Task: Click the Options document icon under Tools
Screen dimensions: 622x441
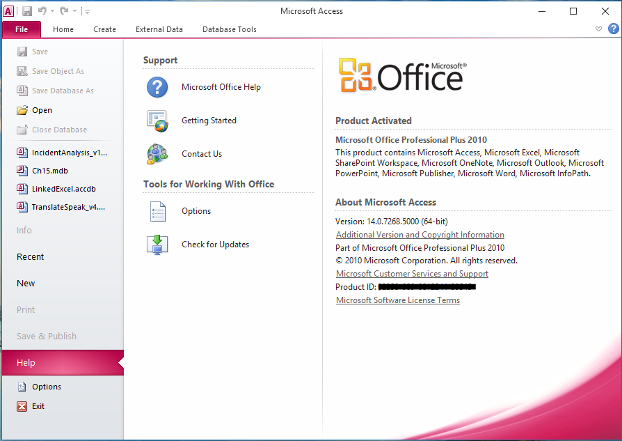Action: tap(157, 211)
